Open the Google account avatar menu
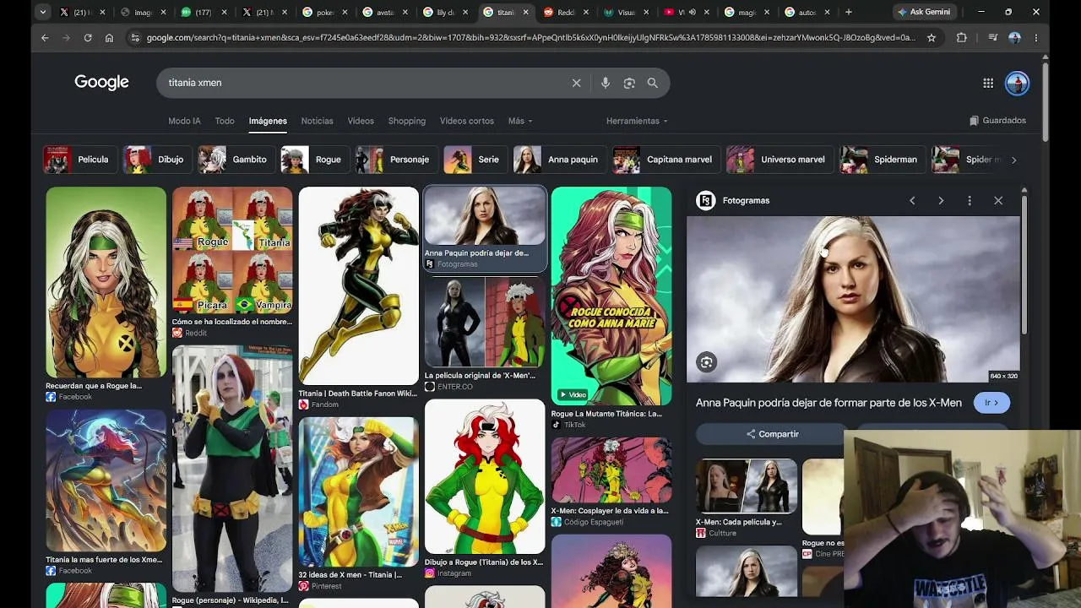 coord(1017,83)
